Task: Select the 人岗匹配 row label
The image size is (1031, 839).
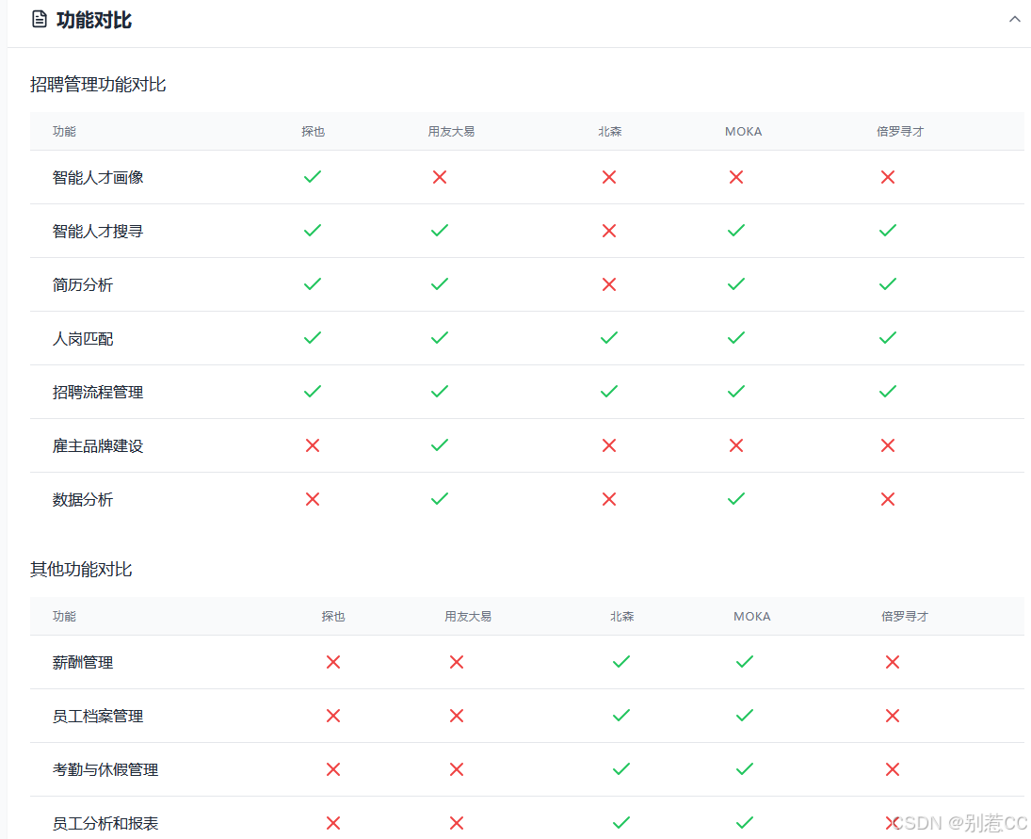Action: coord(83,339)
